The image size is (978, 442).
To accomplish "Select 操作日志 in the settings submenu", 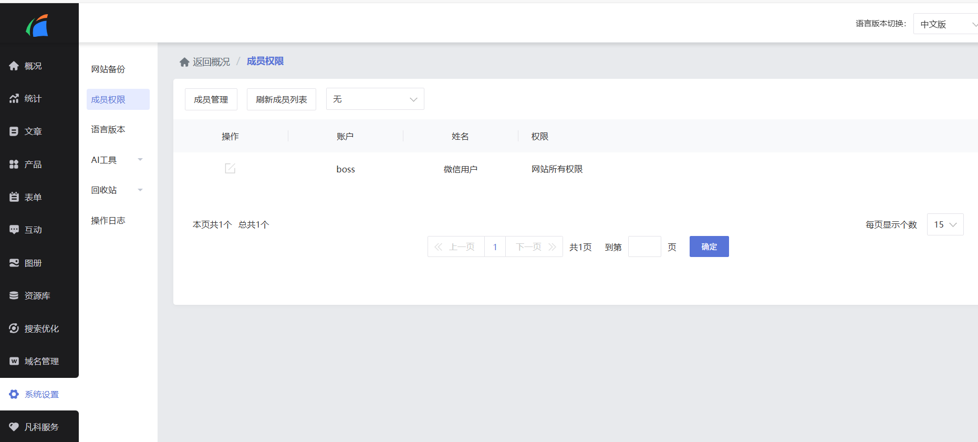I will pyautogui.click(x=108, y=221).
